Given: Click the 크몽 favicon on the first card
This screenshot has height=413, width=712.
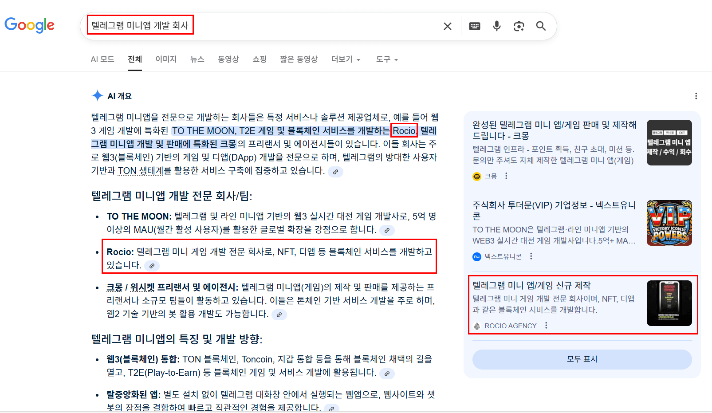Looking at the screenshot, I should click(476, 176).
